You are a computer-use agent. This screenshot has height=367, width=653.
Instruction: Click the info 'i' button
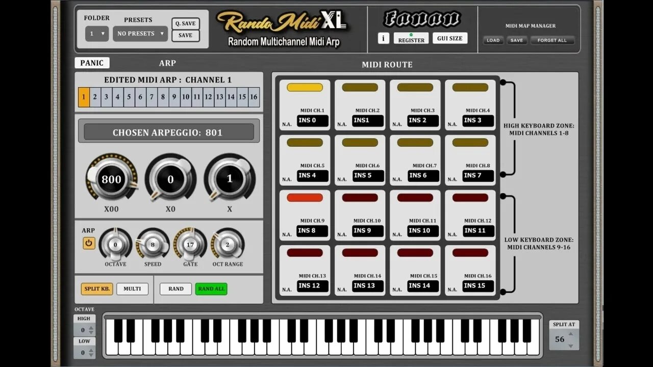pyautogui.click(x=384, y=38)
